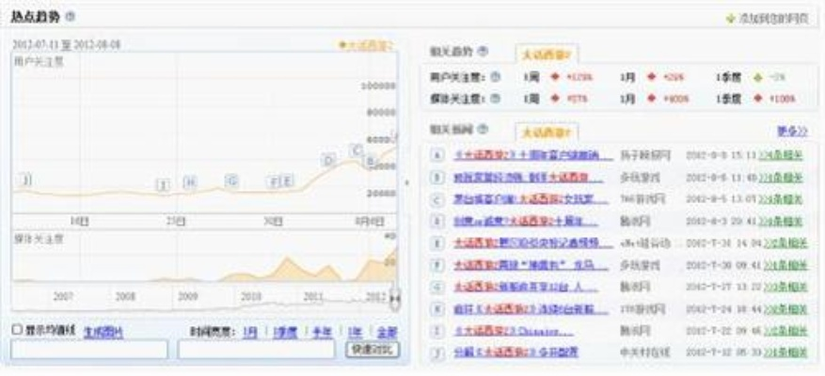Grab the timeline range slider handle near 2012
Image resolution: width=825 pixels, height=376 pixels.
click(395, 298)
